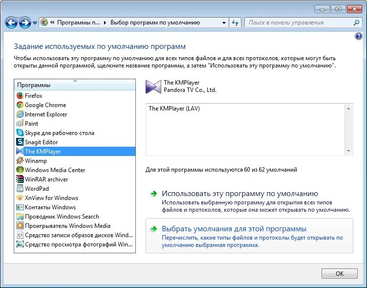Refresh the control panel page
The width and height of the screenshot is (367, 288).
pos(235,22)
